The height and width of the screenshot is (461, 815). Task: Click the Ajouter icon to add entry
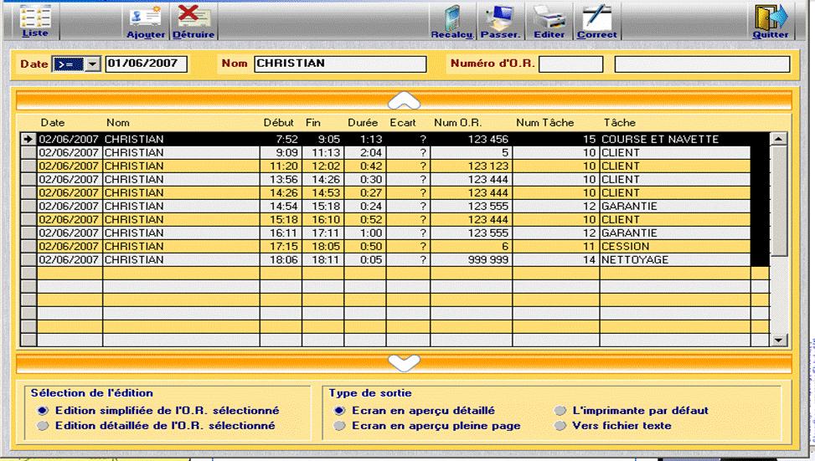click(x=146, y=20)
